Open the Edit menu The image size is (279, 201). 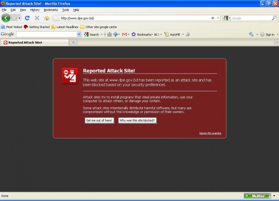click(13, 10)
